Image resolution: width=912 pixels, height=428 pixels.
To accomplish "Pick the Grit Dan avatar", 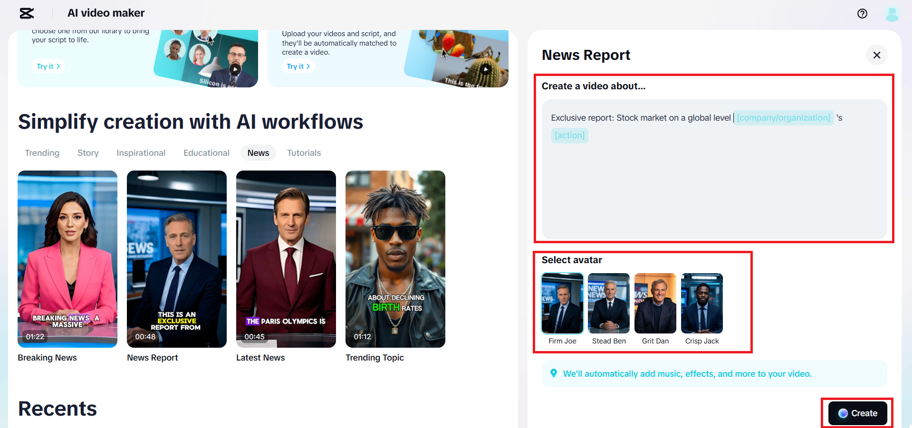I will (x=655, y=303).
